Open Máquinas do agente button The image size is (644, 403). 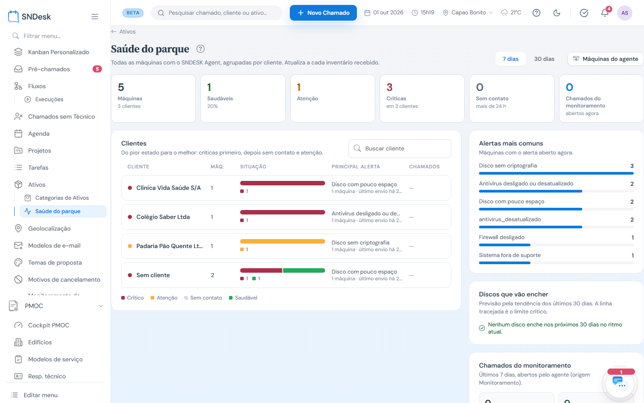(606, 59)
